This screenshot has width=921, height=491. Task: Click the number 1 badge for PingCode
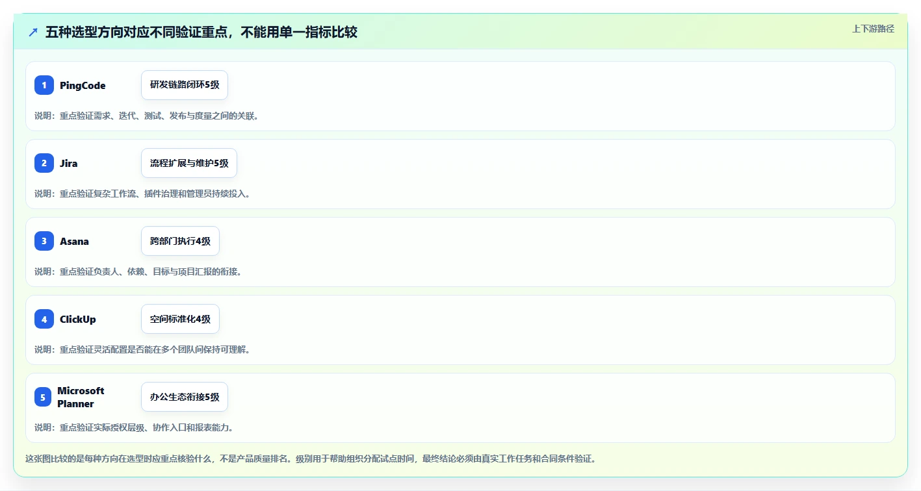tap(44, 85)
